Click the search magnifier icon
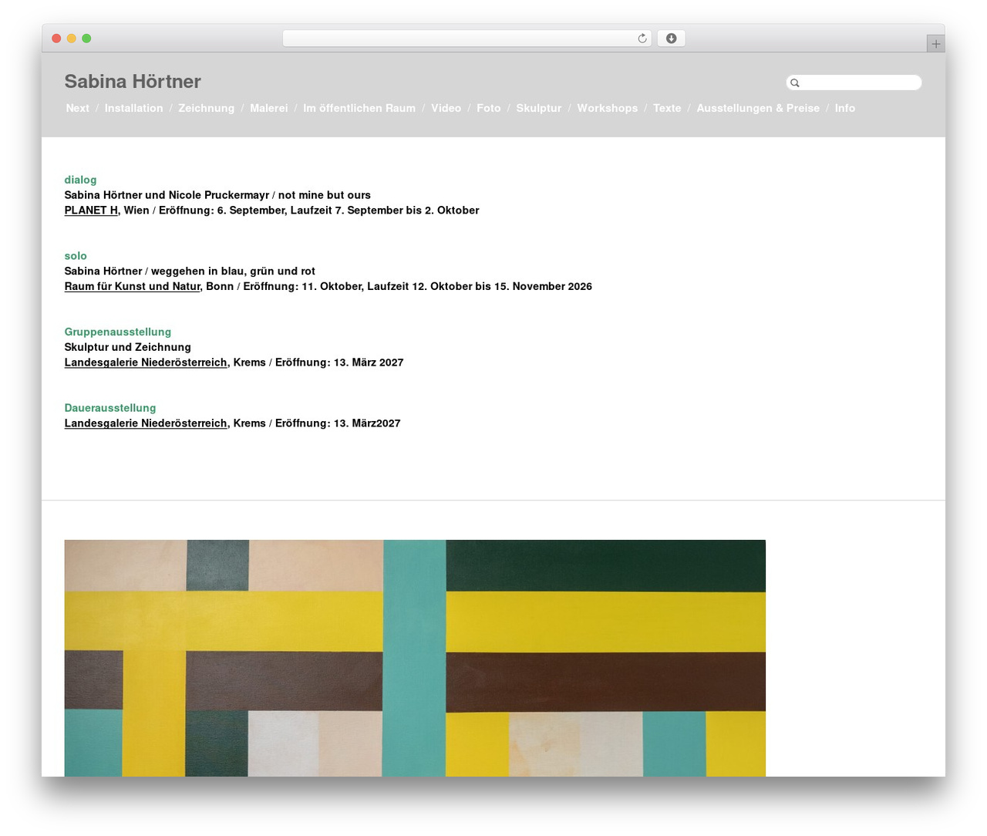987x836 pixels. pos(795,83)
